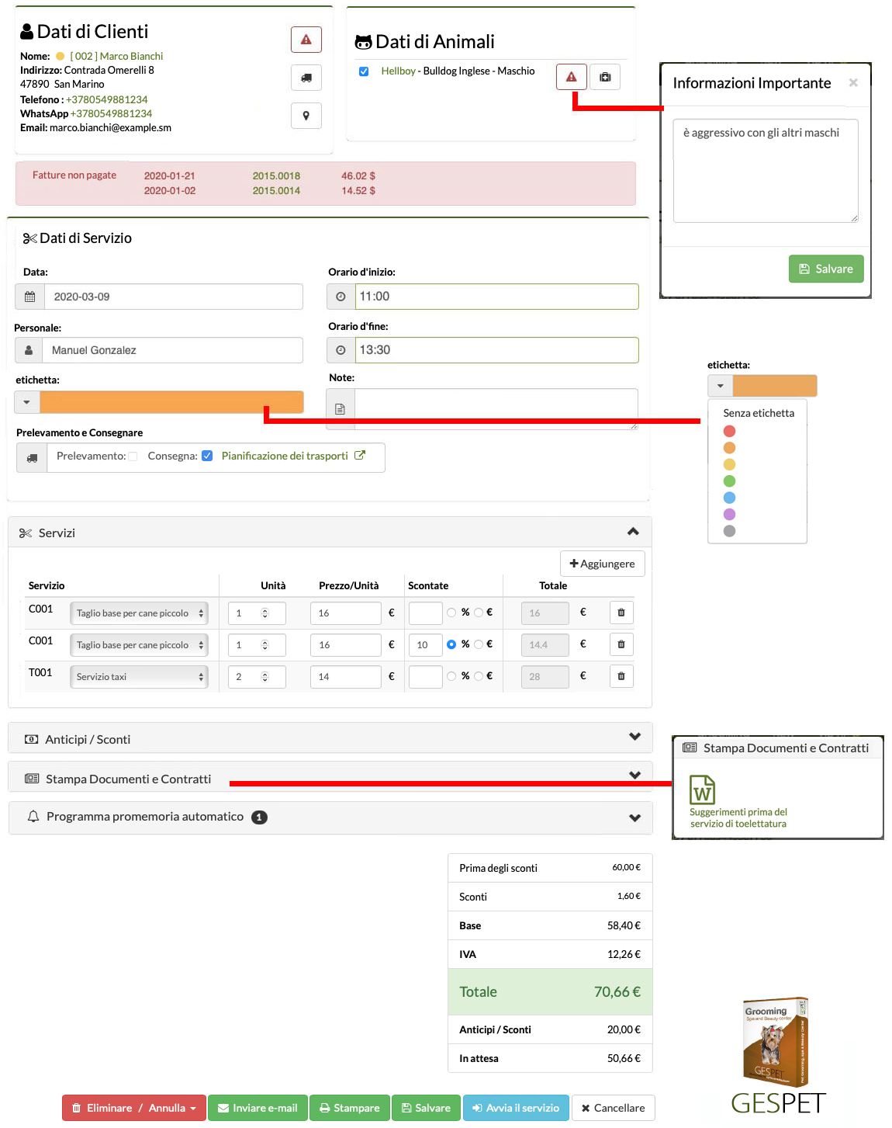Click the clock icon beside start time 11:00
Image resolution: width=892 pixels, height=1128 pixels.
[341, 297]
